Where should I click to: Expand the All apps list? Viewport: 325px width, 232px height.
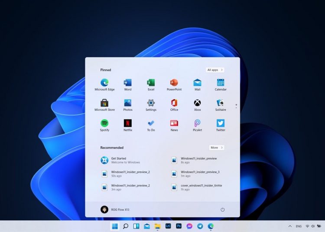[215, 70]
